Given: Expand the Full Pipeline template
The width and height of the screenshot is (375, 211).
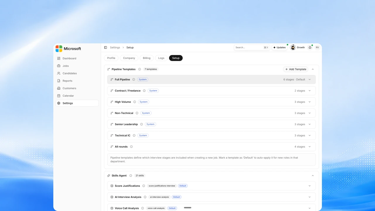Looking at the screenshot, I should tap(310, 79).
